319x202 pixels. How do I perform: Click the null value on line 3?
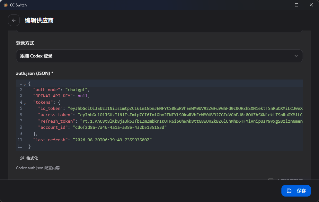82,96
